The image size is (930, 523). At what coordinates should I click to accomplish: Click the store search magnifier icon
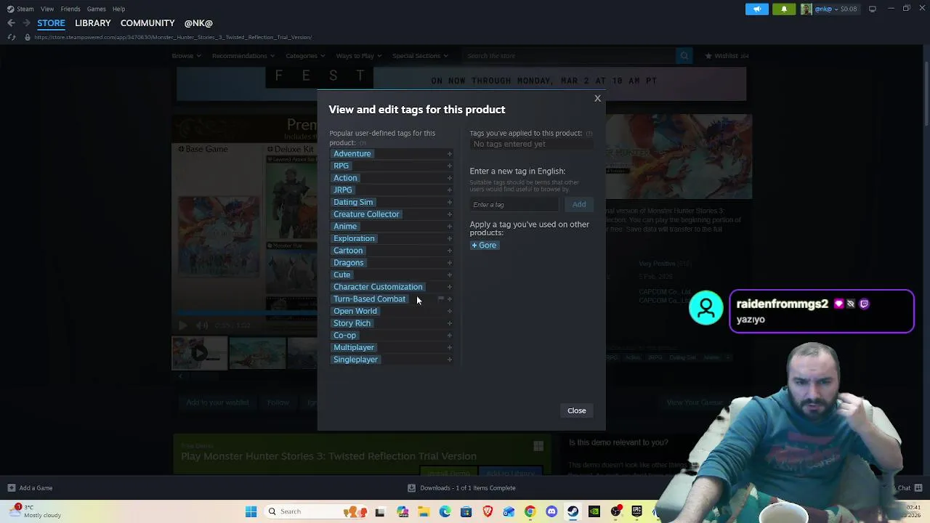[684, 56]
